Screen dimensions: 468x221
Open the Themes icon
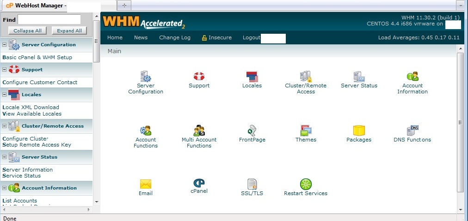pyautogui.click(x=306, y=130)
